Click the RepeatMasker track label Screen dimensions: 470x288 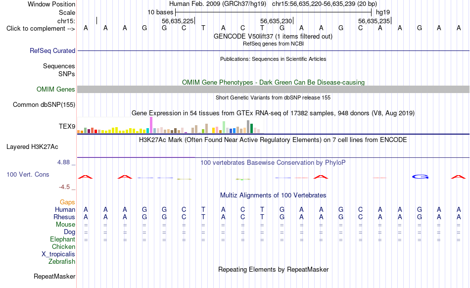coord(54,276)
